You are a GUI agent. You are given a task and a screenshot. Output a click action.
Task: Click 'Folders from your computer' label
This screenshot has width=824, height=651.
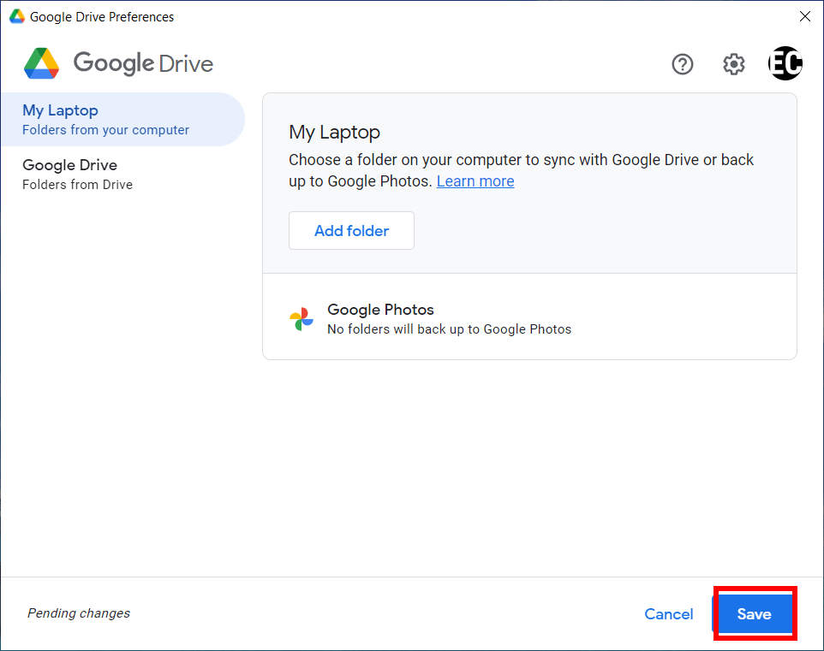104,129
